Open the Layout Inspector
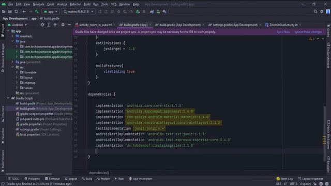Image resolution: width=331 pixels, height=186 pixels. pos(310,179)
